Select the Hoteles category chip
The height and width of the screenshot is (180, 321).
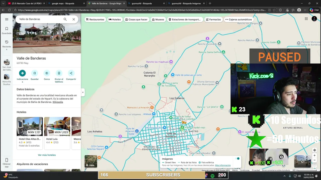pos(115,19)
